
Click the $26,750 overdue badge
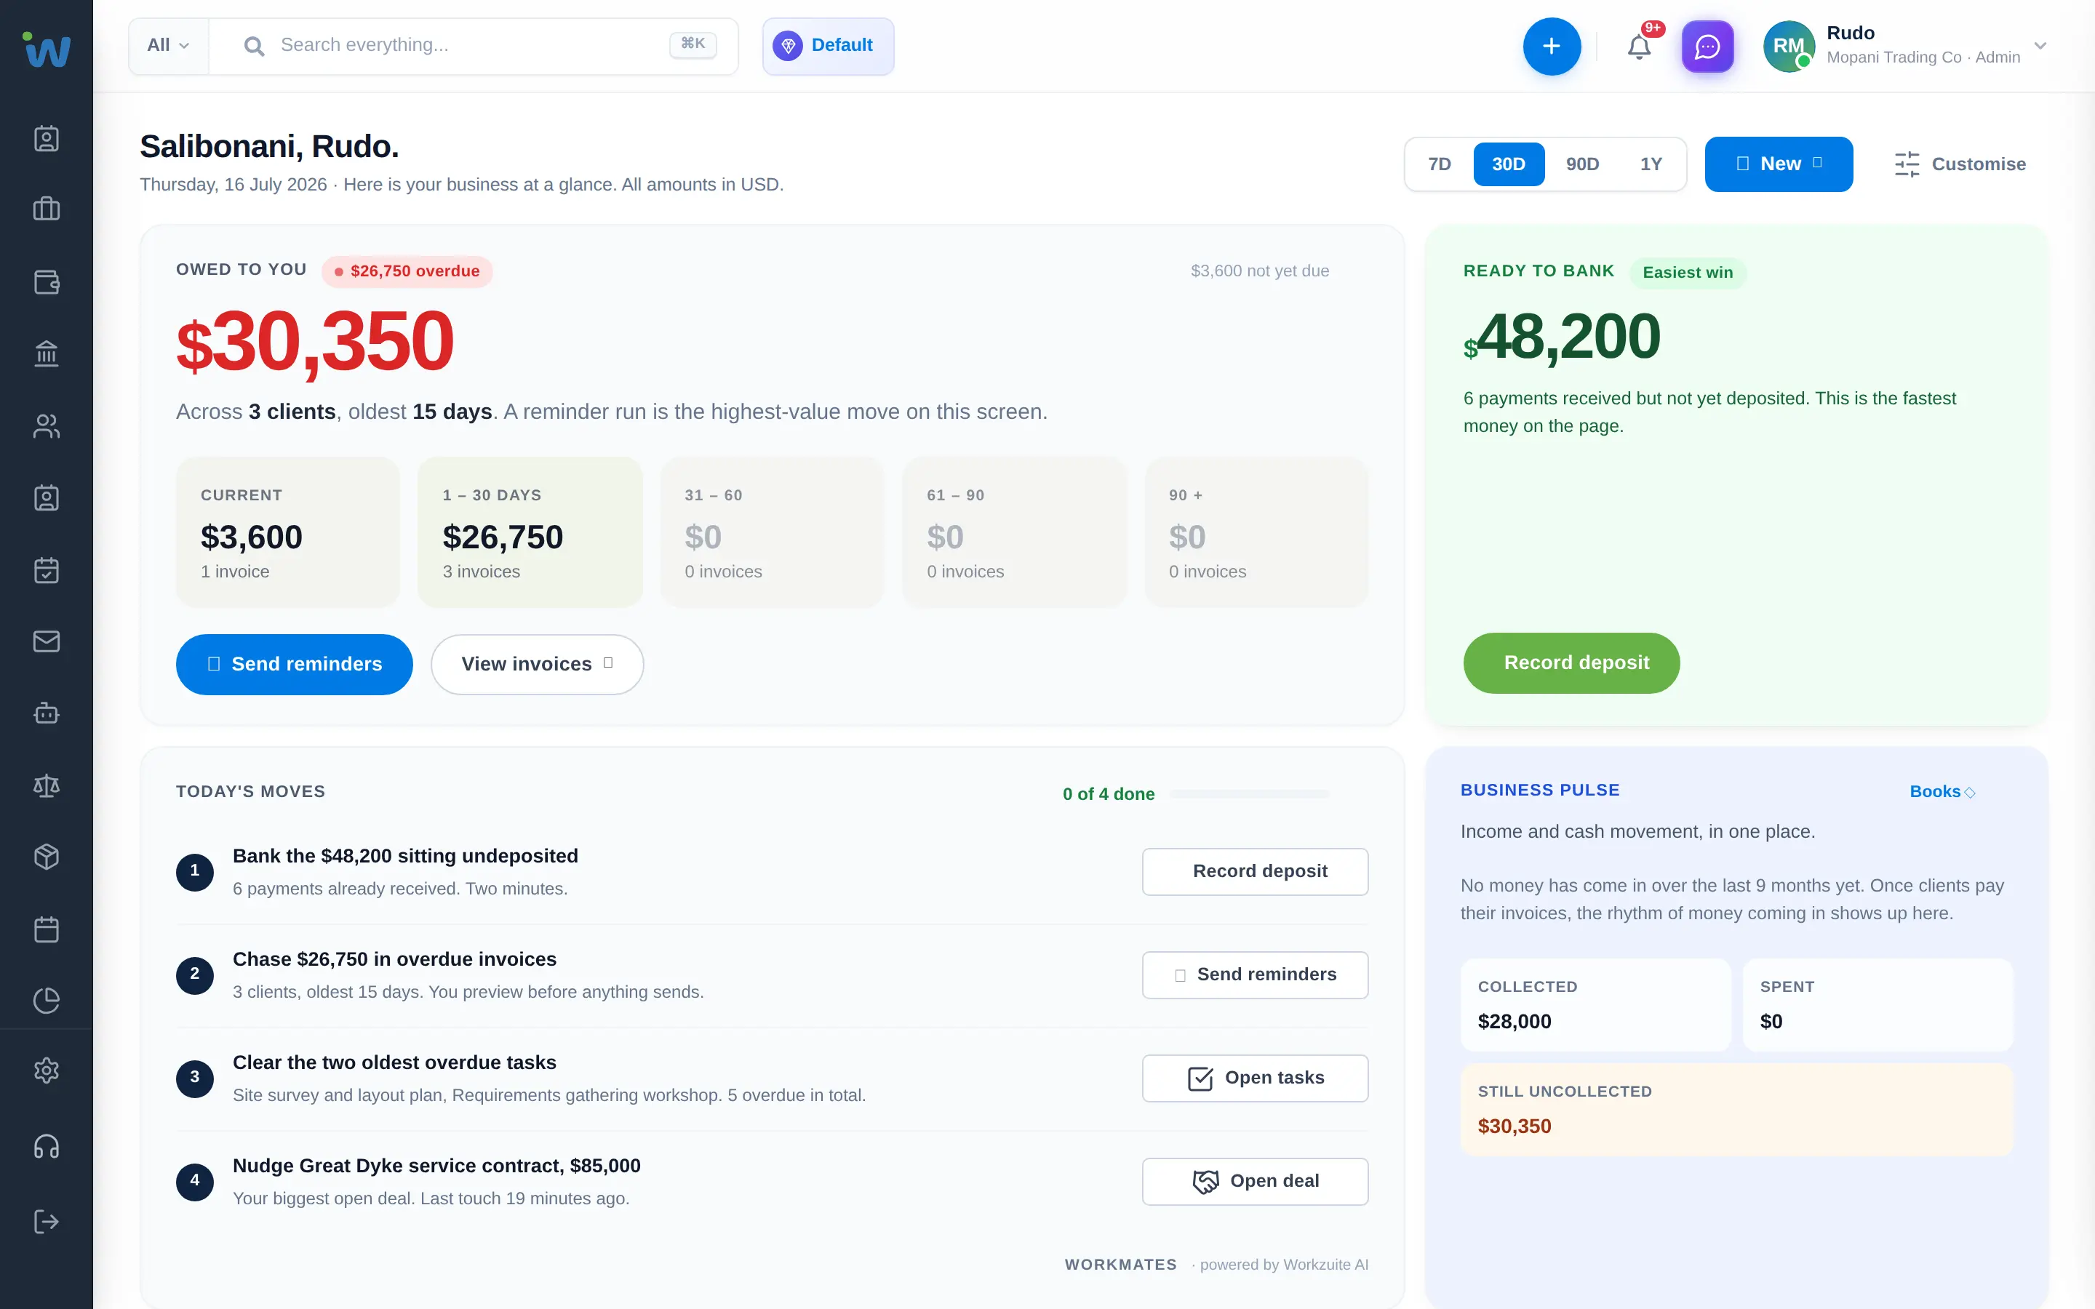[407, 271]
